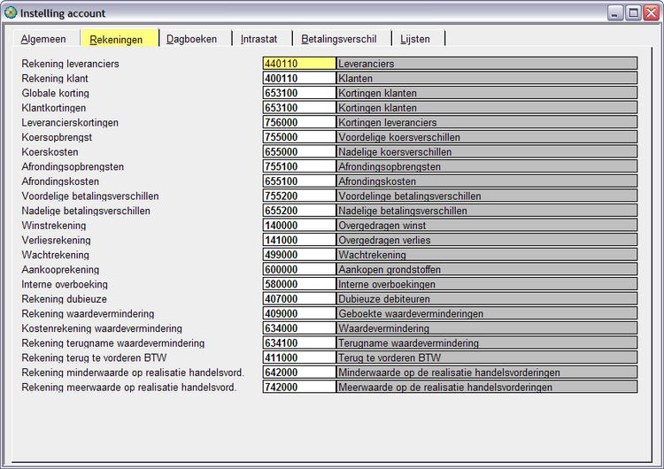Image resolution: width=664 pixels, height=469 pixels.
Task: Click the Rekening dubieuze field 407000
Action: (298, 299)
